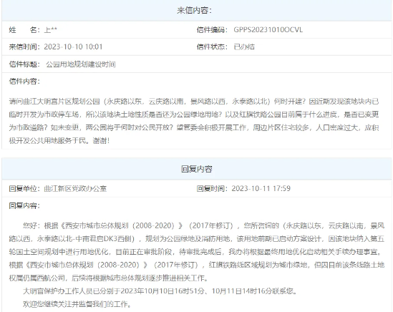This screenshot has height=312, width=393.
Task: Click the reply paragraph starting 您好：根据
Action: pos(197,252)
